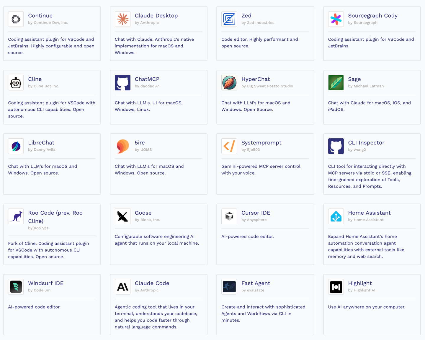This screenshot has height=340, width=425.
Task: Click the Sourcegraph Cody asterisk icon
Action: point(336,19)
